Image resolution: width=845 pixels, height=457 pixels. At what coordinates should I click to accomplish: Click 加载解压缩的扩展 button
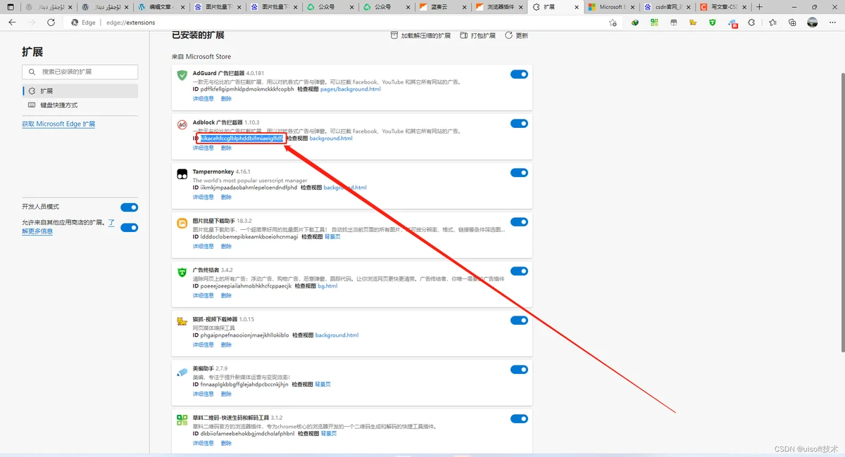point(421,36)
